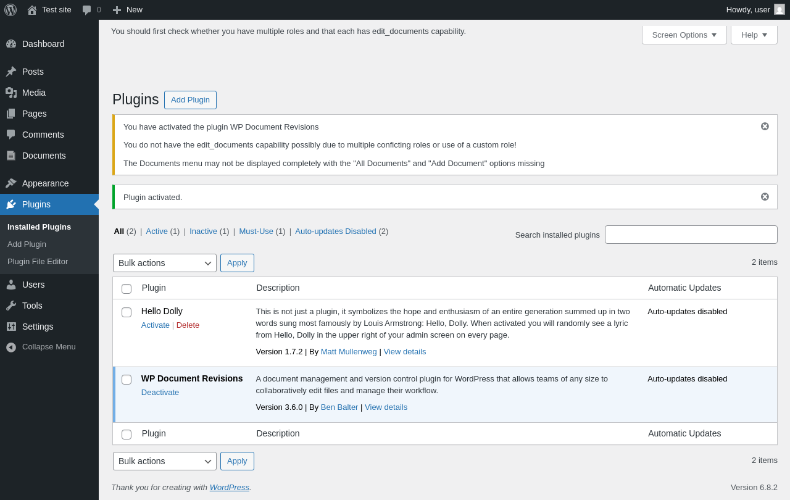Expand the Help panel
Image resolution: width=790 pixels, height=500 pixels.
tap(754, 35)
